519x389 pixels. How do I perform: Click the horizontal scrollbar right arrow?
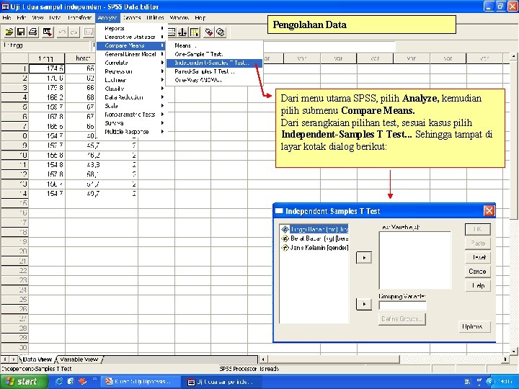click(505, 359)
